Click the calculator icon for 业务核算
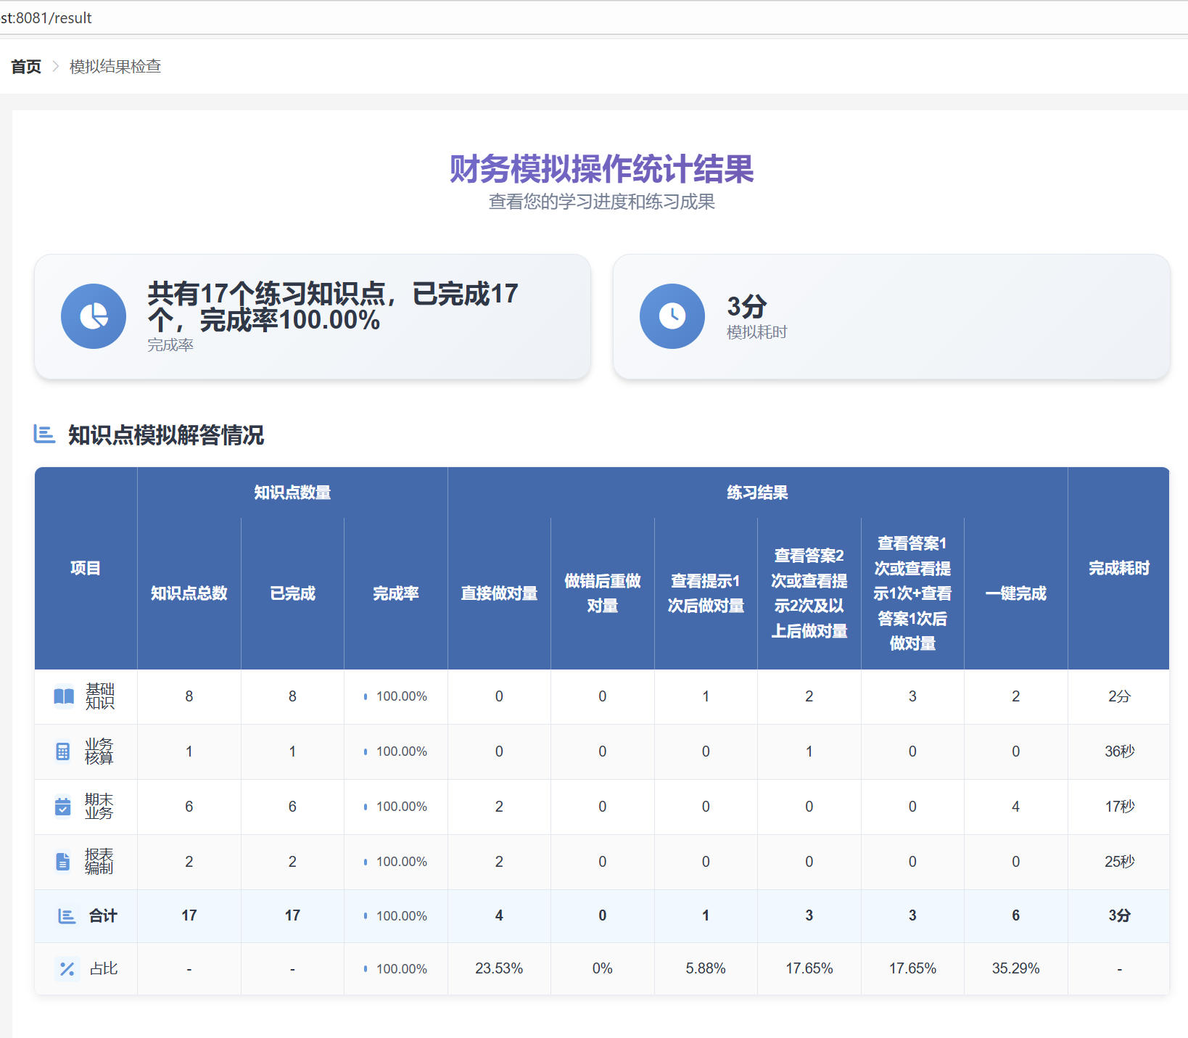The image size is (1188, 1038). (x=63, y=751)
